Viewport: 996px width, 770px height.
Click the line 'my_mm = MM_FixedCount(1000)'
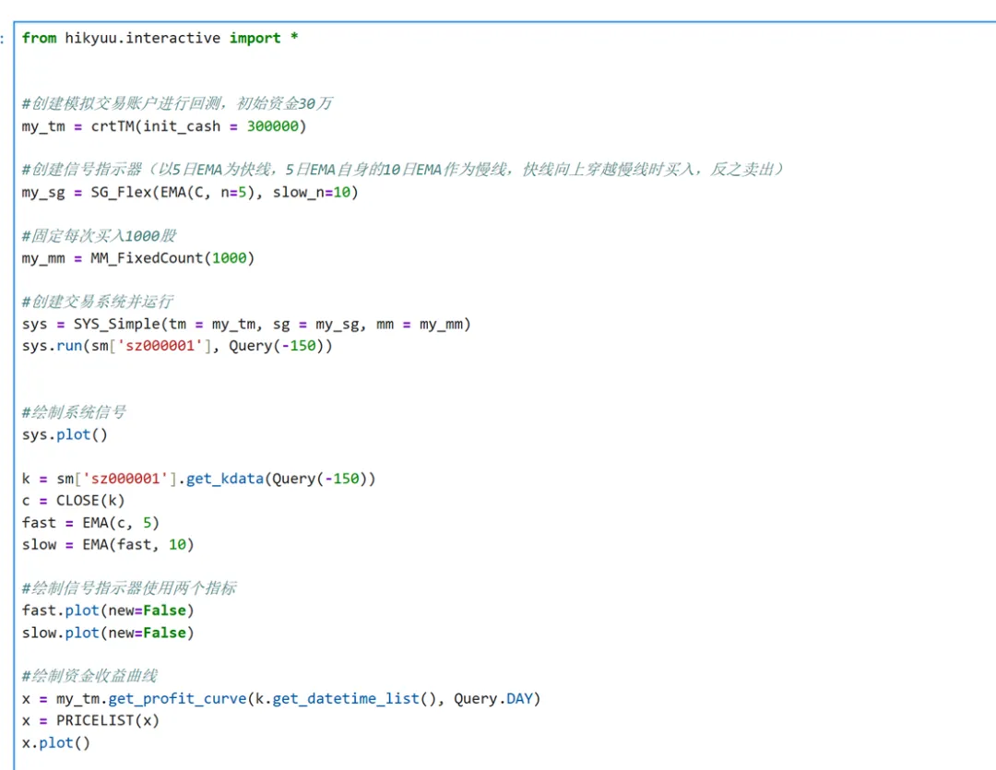[x=137, y=258]
